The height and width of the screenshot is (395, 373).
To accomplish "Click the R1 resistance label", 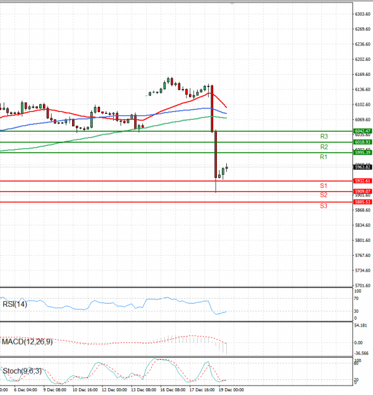I will click(323, 157).
